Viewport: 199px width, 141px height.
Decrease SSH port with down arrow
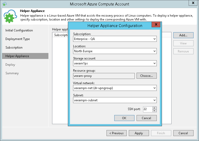(x=154, y=111)
